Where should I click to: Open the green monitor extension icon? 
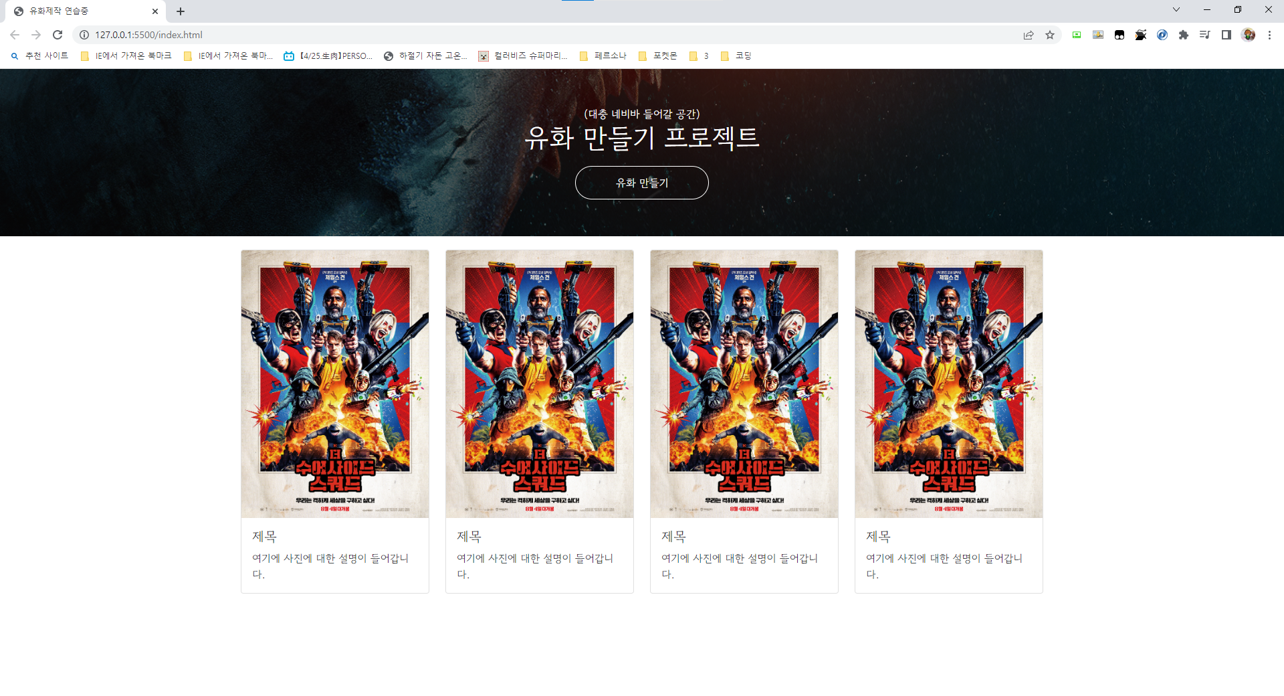[1077, 35]
